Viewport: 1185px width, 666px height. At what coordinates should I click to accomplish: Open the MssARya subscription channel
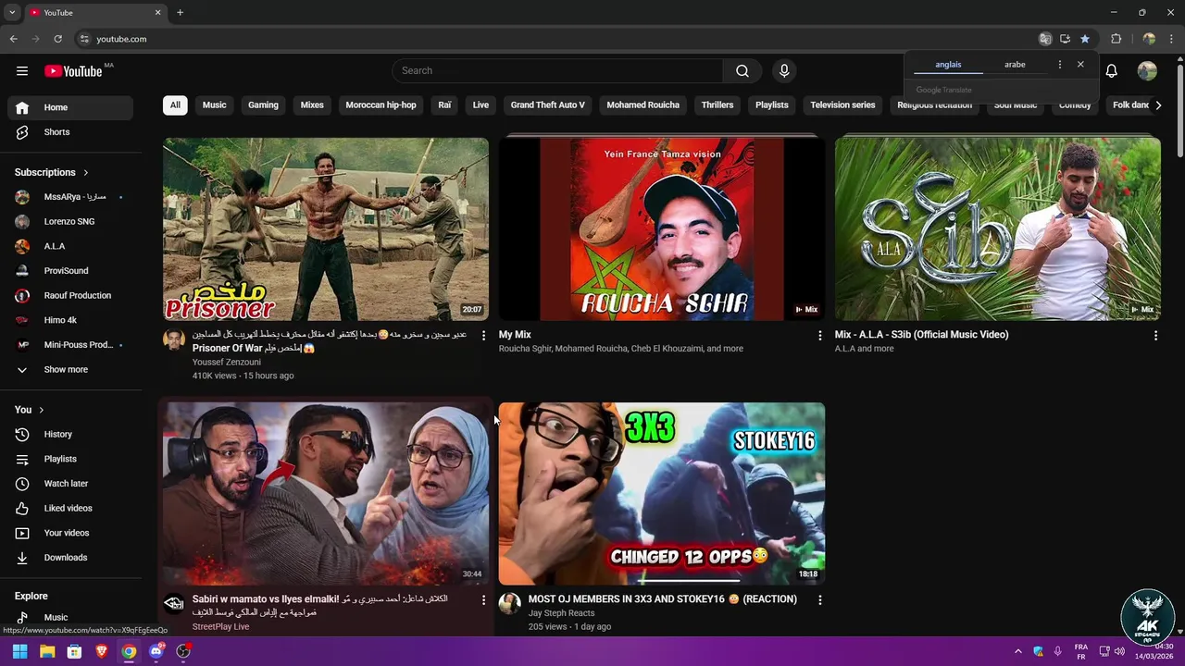[x=70, y=197]
